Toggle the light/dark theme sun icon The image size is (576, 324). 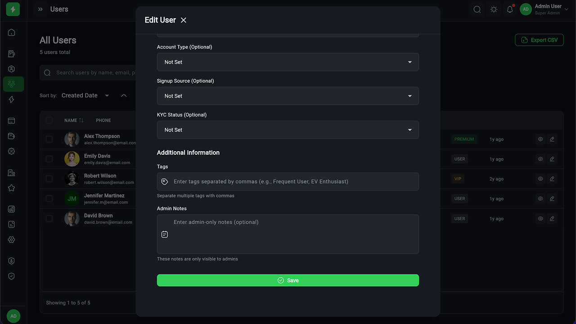[494, 9]
